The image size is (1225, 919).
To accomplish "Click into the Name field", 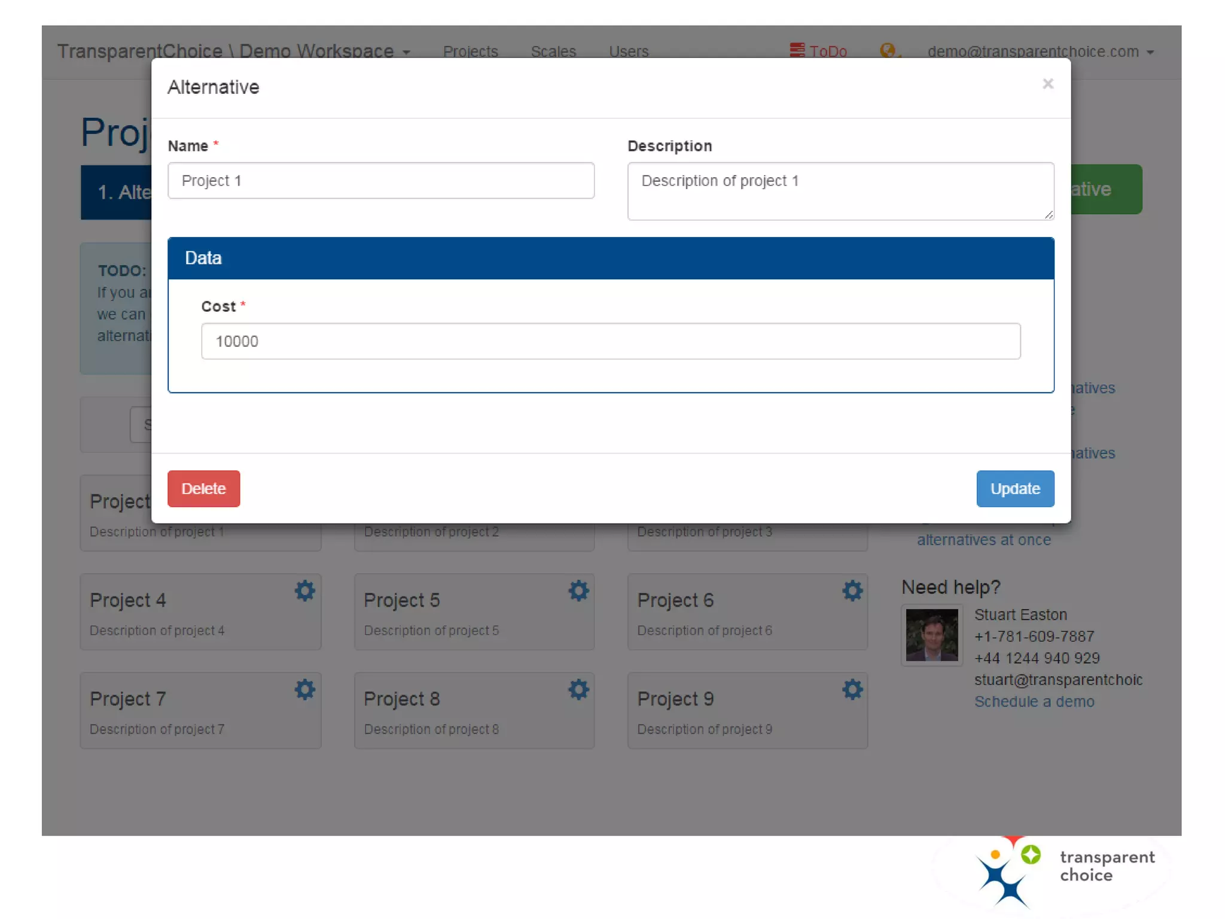I will coord(381,181).
